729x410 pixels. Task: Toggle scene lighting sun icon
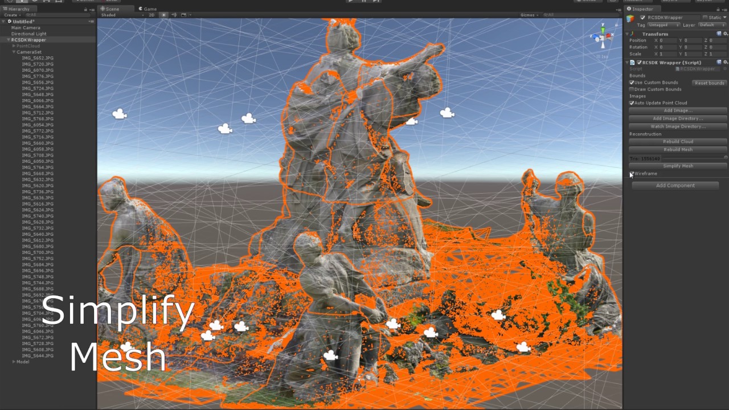[164, 15]
